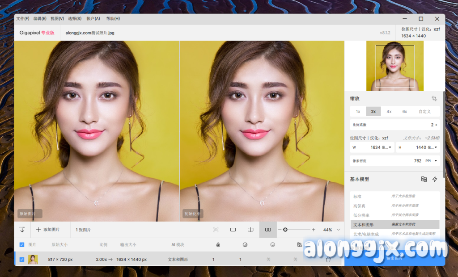458x277 pixels.
Task: Click the zoom slider handle
Action: pos(285,230)
